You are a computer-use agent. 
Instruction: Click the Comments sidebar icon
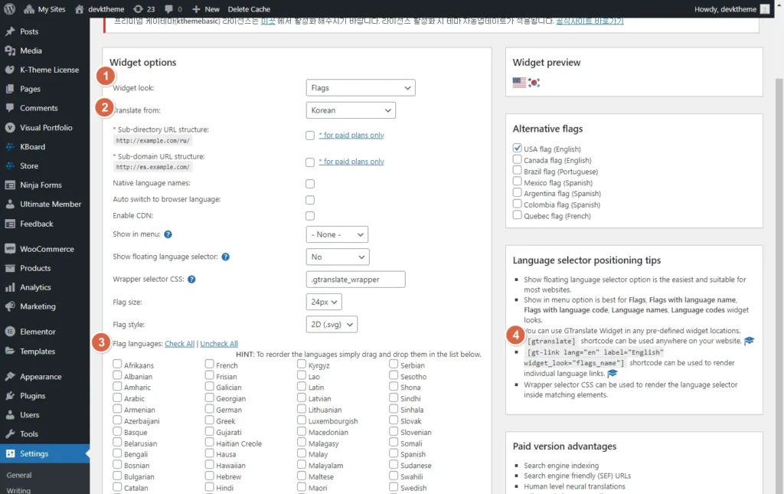(x=9, y=108)
